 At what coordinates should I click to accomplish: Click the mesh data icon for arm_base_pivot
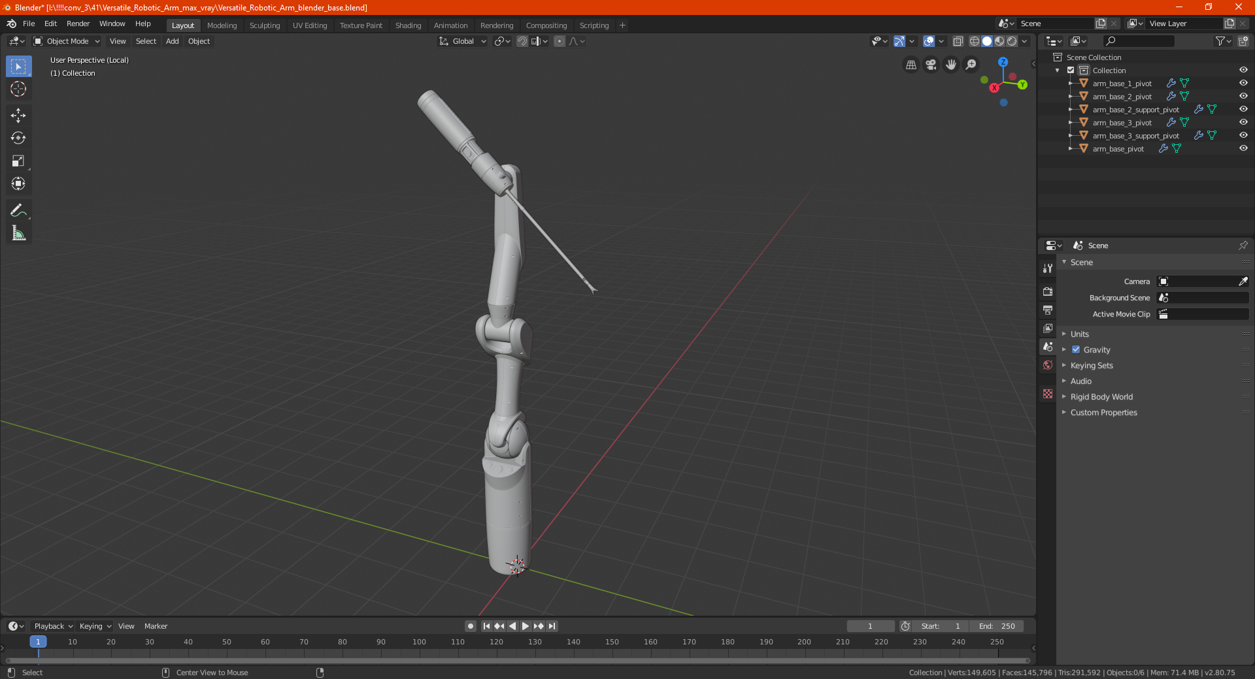1177,149
